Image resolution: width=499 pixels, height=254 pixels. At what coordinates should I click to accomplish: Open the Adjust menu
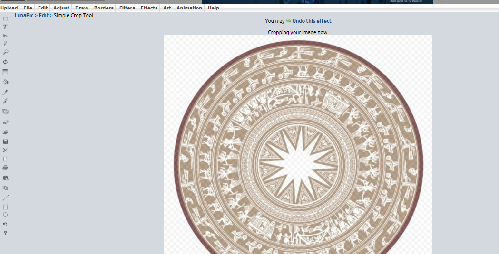click(x=61, y=8)
